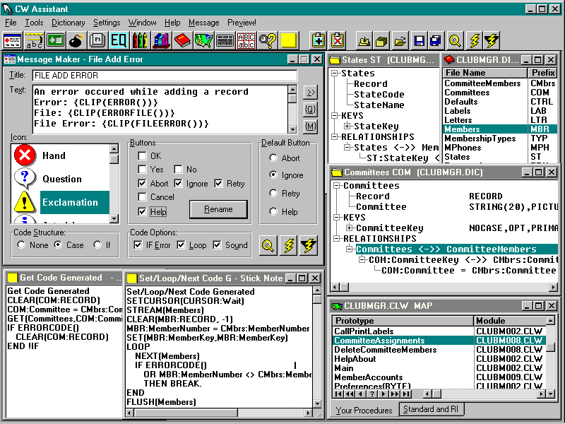Click Message Maker magnifier preview icon
565x424 pixels.
[268, 245]
